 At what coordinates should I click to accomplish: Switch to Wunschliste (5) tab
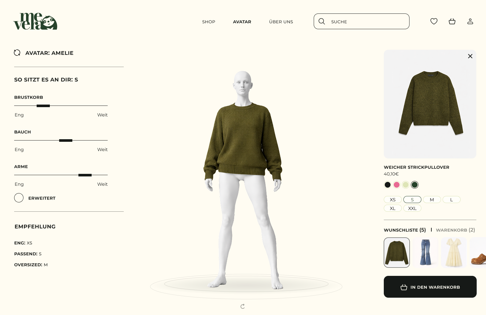pos(405,230)
